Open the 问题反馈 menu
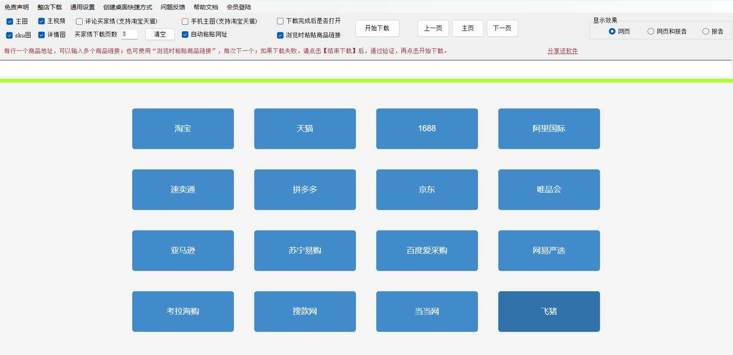This screenshot has width=733, height=355. (x=173, y=7)
